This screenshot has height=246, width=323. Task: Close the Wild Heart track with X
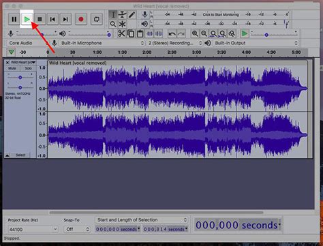[x=7, y=63]
